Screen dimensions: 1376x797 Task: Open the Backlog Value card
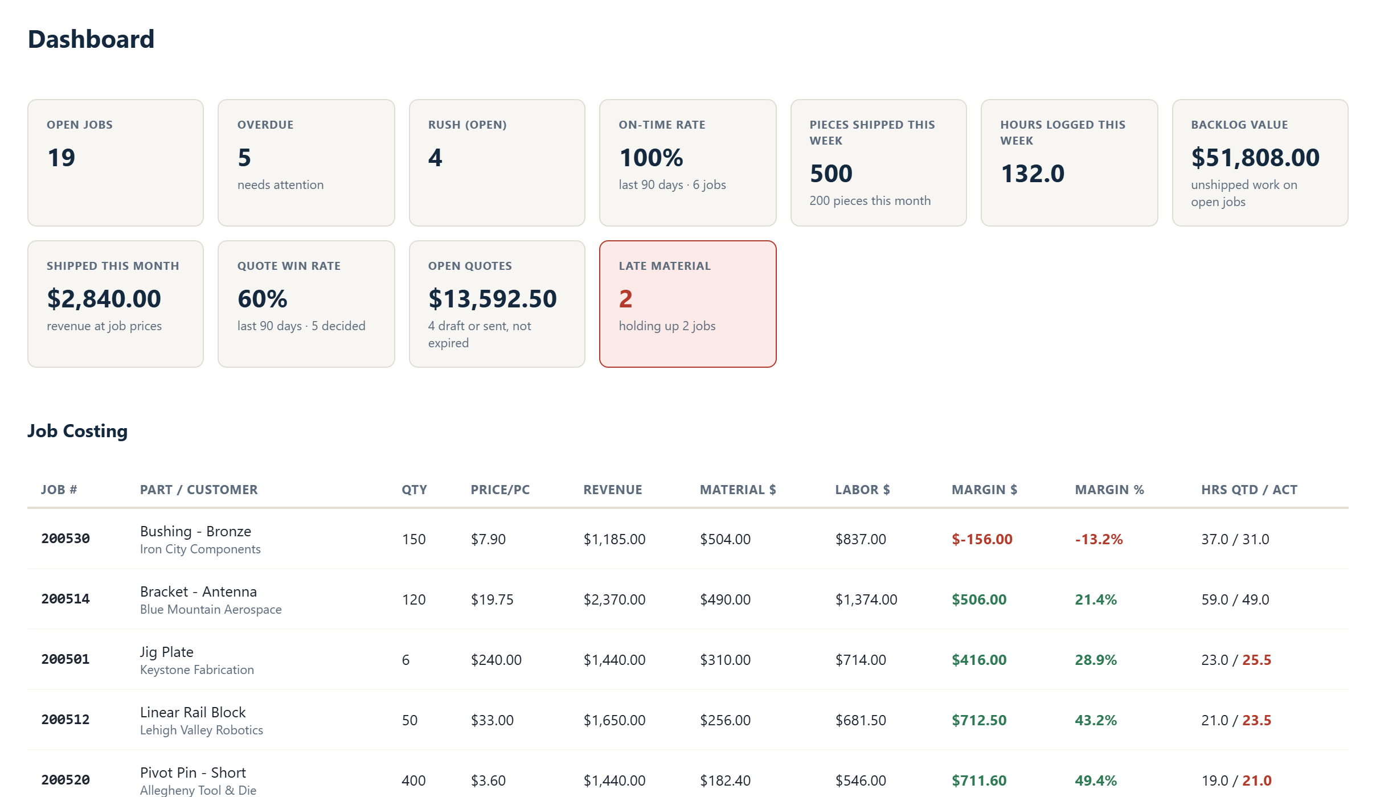pos(1260,163)
